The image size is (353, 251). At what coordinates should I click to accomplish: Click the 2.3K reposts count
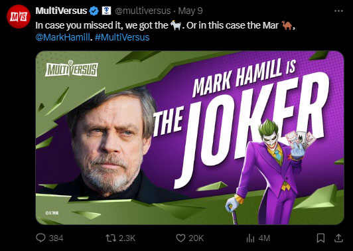pyautogui.click(x=127, y=238)
